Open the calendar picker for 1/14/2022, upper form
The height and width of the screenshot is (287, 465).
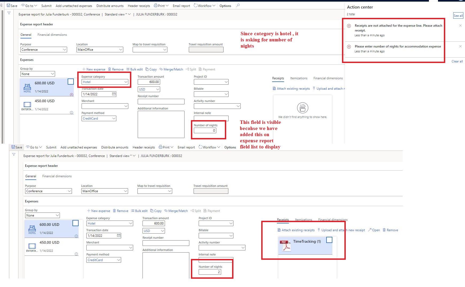tap(114, 94)
